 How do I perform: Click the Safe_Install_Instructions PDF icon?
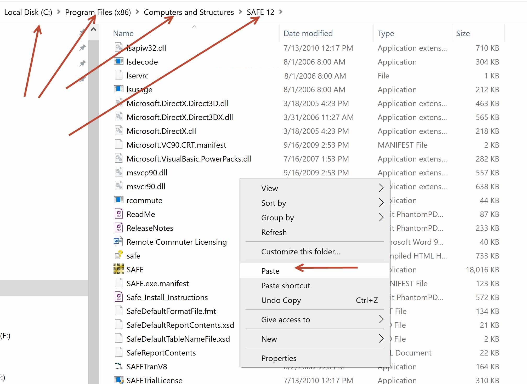118,297
